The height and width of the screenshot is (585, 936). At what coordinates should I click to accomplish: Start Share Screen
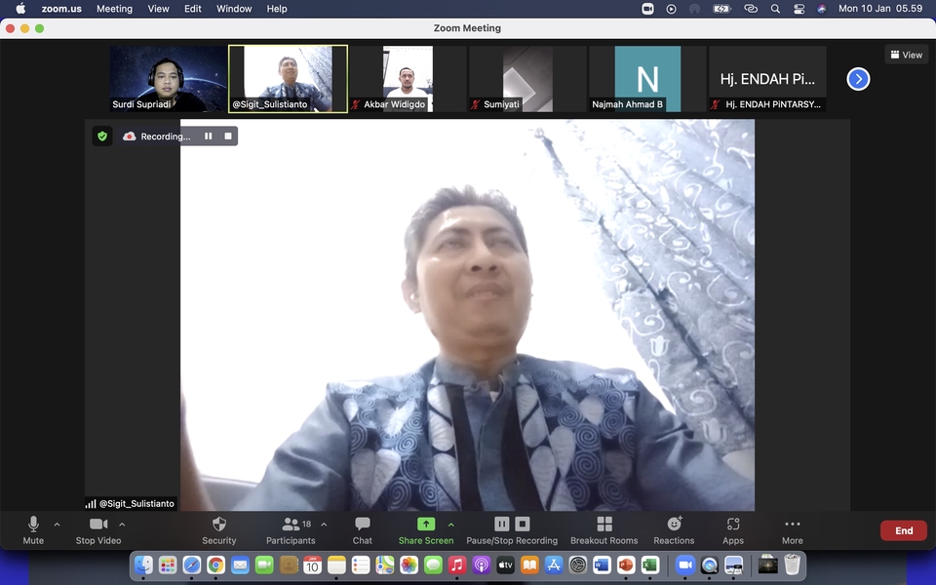point(426,530)
